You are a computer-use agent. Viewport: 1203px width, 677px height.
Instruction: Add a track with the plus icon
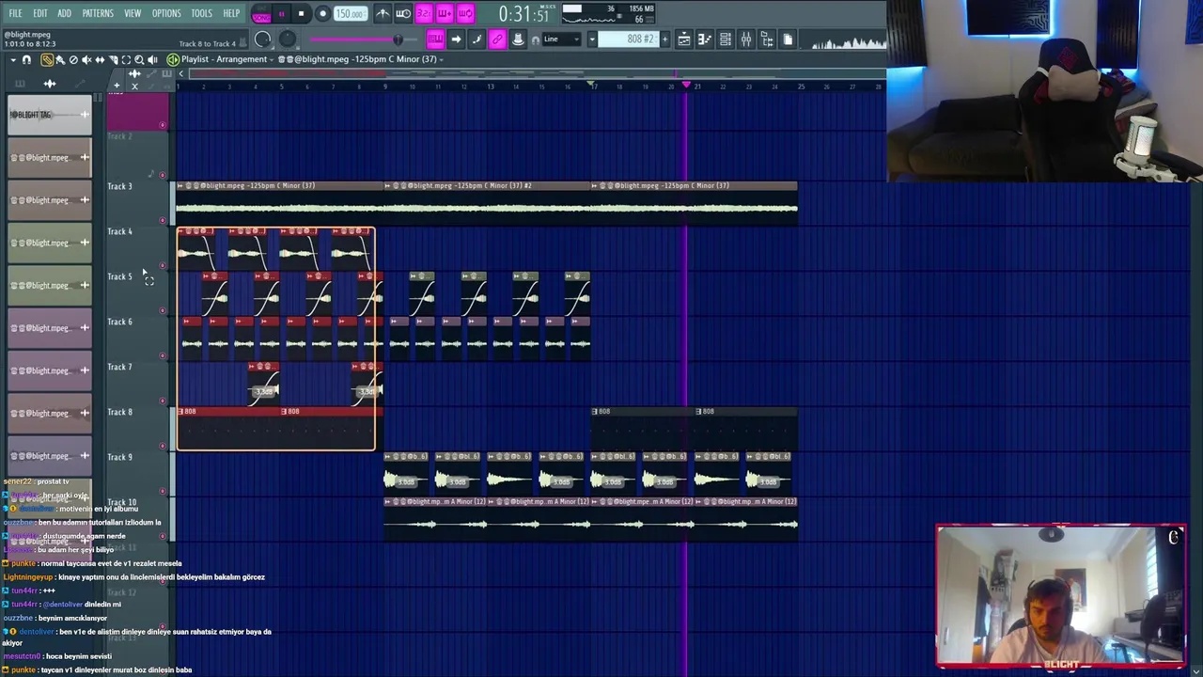tap(117, 86)
